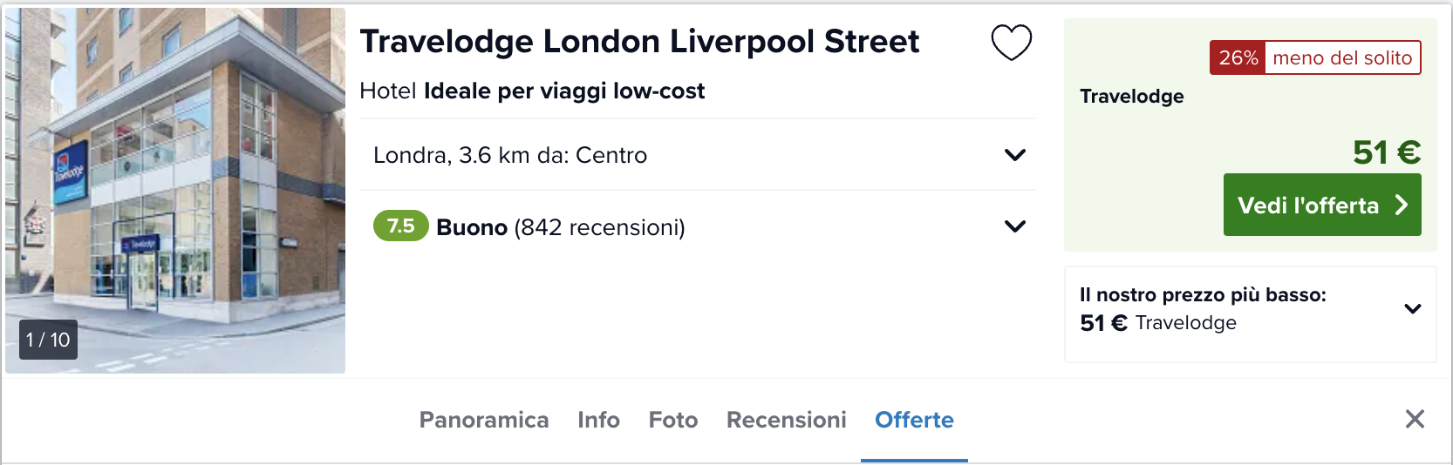
Task: Open the Travelodge London Liverpool Street title
Action: point(639,41)
